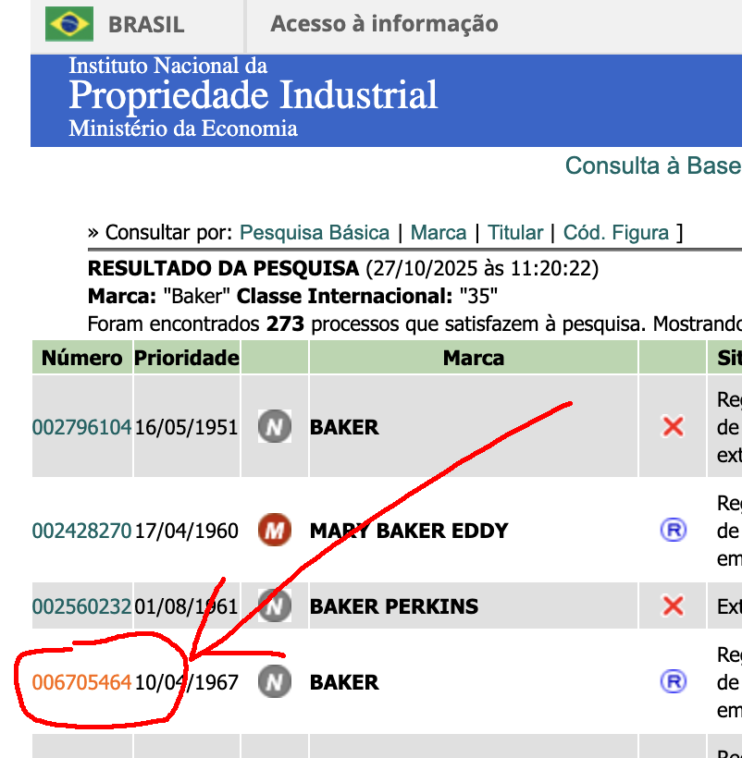Click the Marca column header
Viewport: 742px width, 758px height.
[474, 358]
